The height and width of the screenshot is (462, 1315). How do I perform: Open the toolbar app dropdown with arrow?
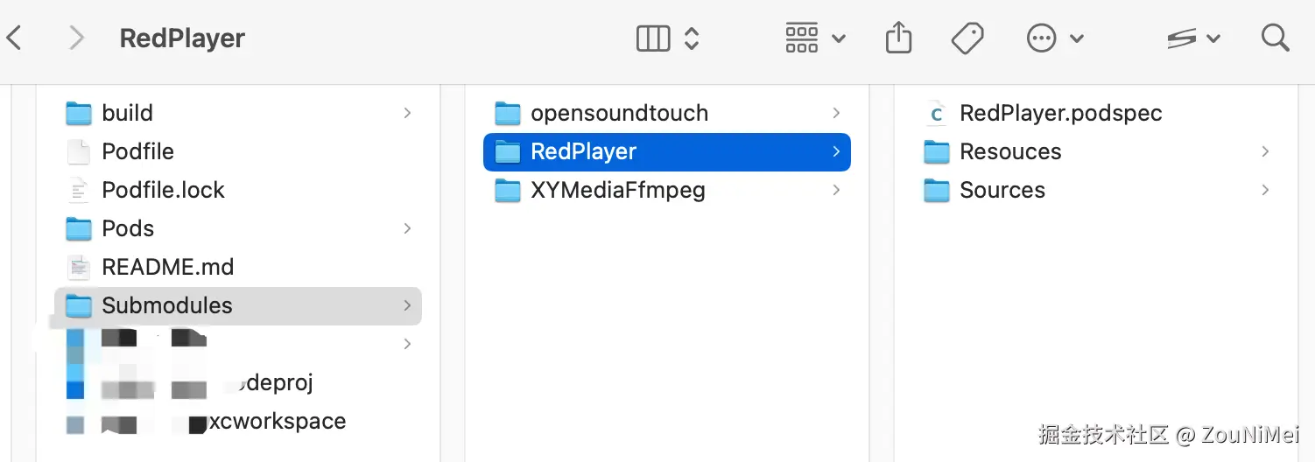1193,38
